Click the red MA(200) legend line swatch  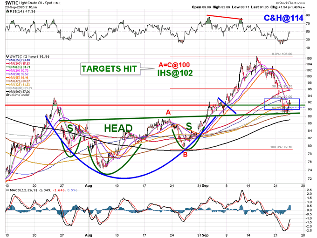click(x=7, y=63)
